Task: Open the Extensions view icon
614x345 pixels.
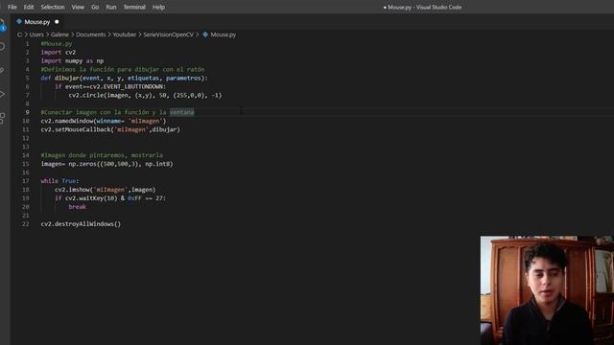Action: pos(2,117)
